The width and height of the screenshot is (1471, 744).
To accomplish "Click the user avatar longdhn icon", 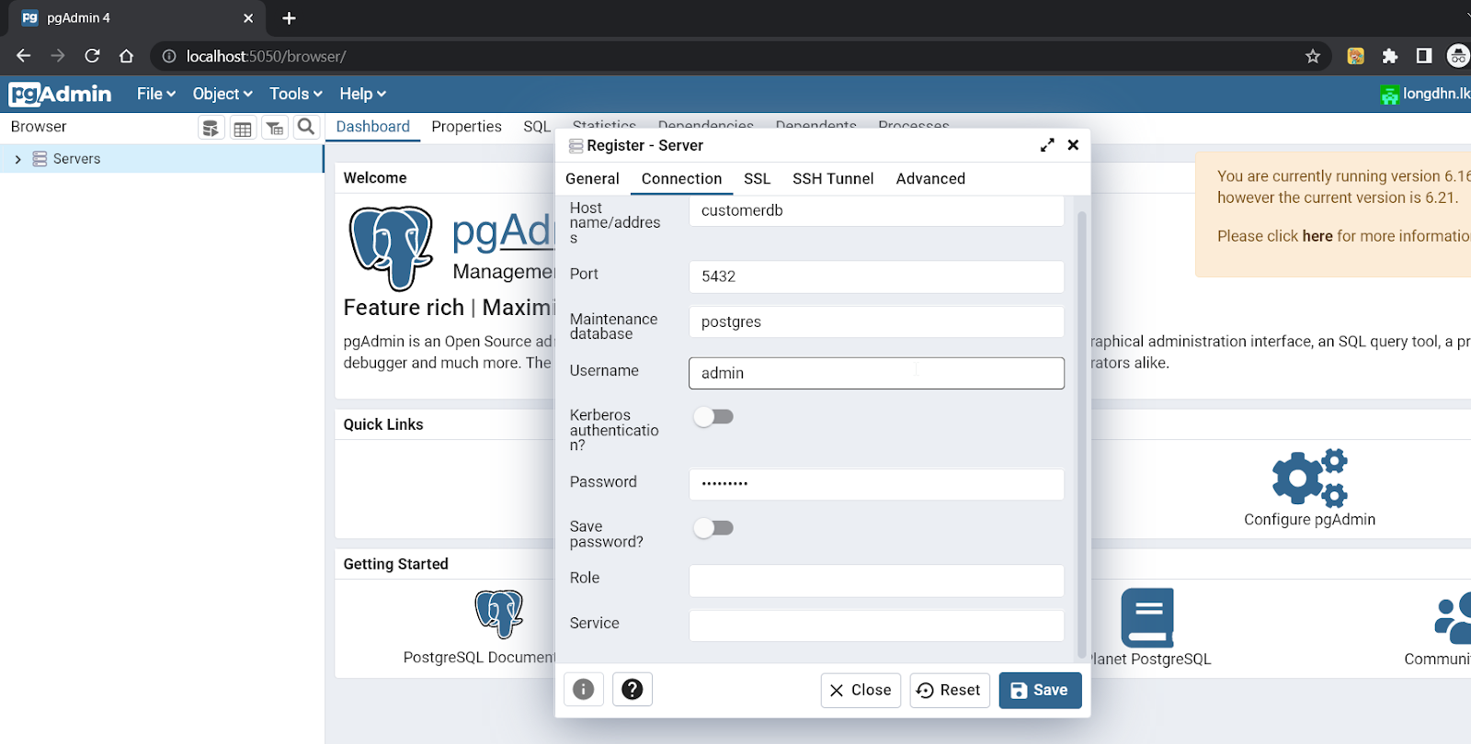I will 1389,94.
